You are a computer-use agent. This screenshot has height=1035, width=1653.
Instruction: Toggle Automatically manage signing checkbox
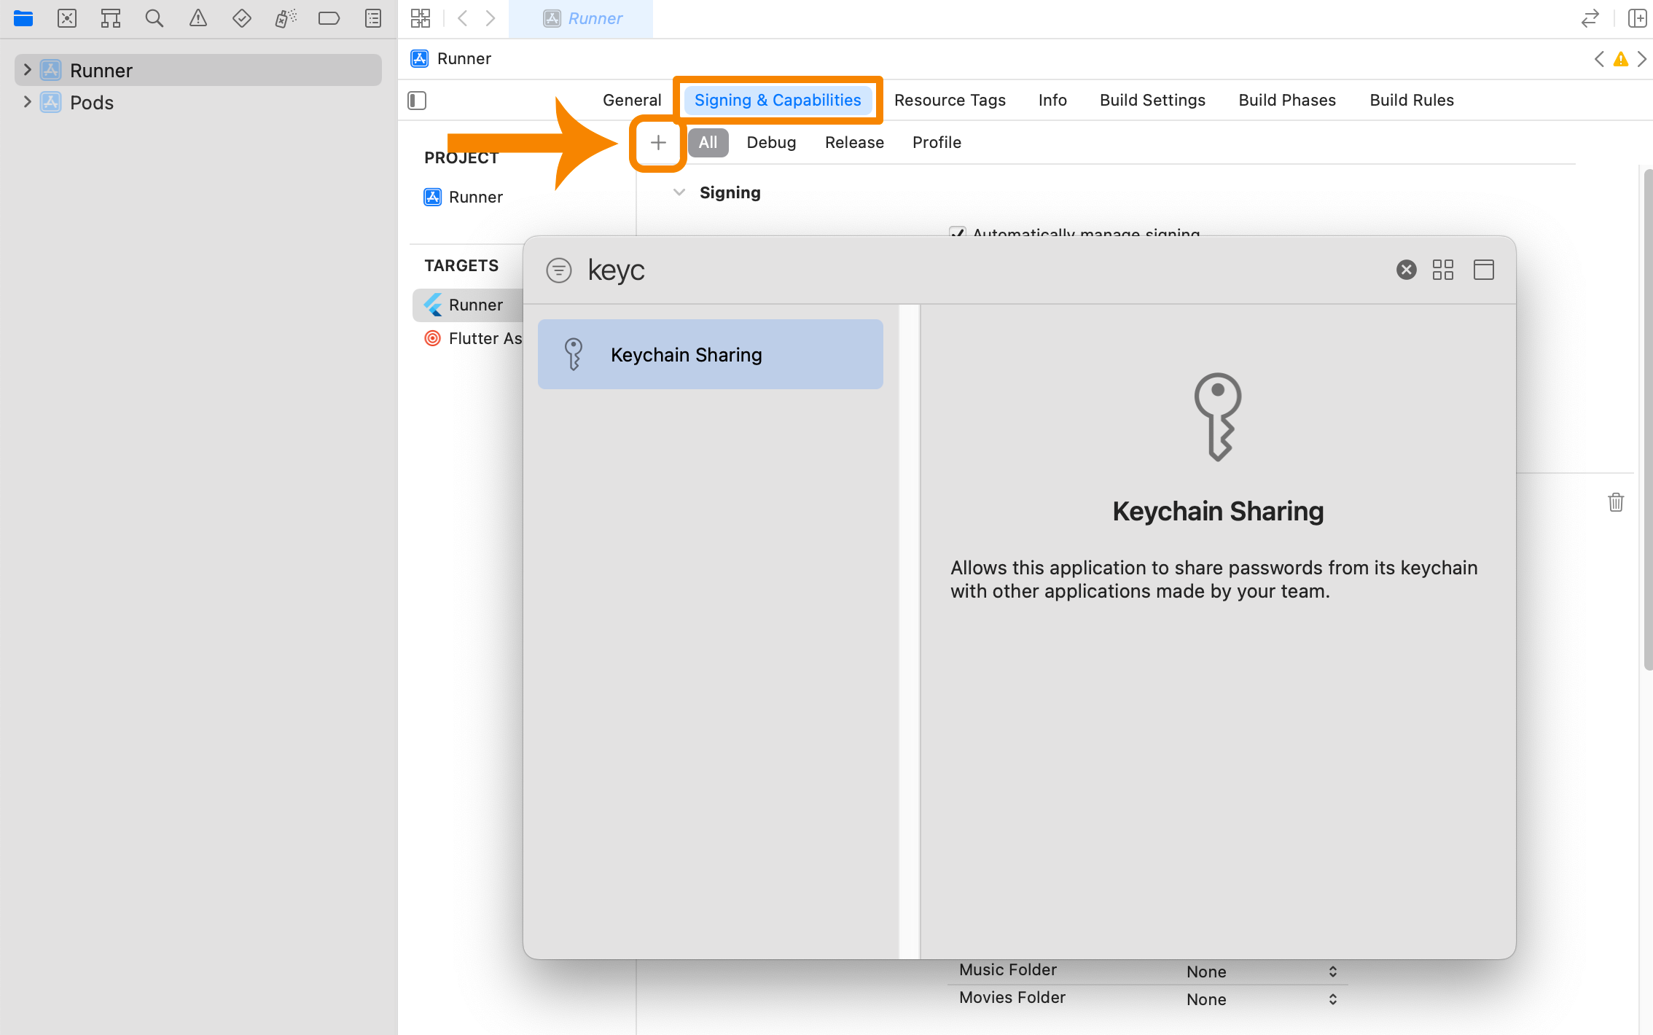tap(957, 233)
